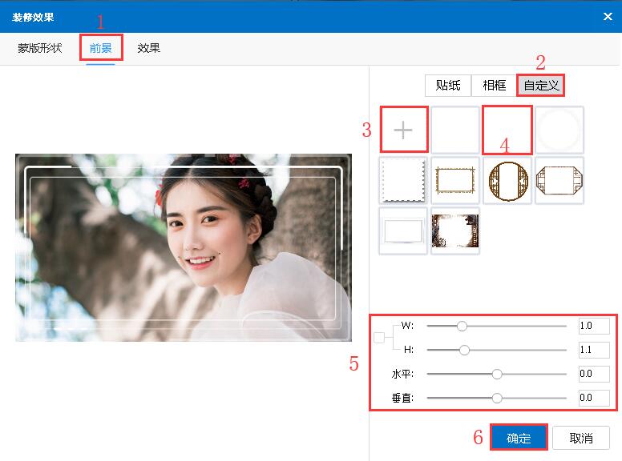Click the plus icon to add custom frame
This screenshot has height=461, width=622.
pos(403,130)
